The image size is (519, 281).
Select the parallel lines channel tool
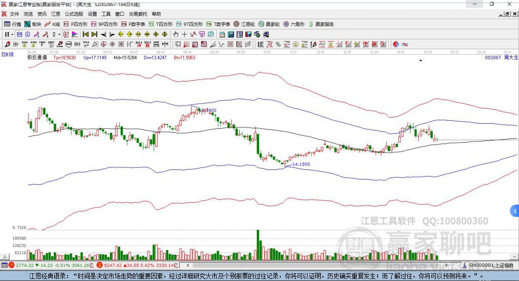pos(248,45)
